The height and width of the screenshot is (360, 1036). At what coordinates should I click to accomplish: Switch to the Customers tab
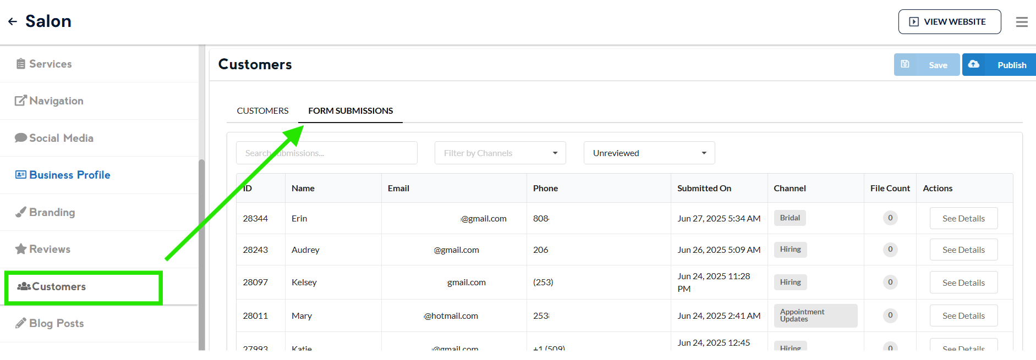click(262, 110)
